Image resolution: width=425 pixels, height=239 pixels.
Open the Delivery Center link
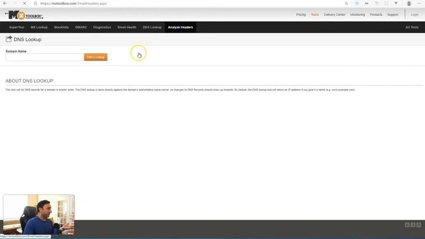pyautogui.click(x=335, y=15)
